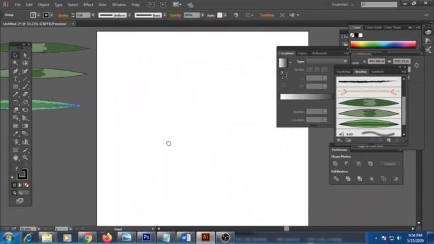434x244 pixels.
Task: Switch to the Layers tab
Action: (x=302, y=53)
